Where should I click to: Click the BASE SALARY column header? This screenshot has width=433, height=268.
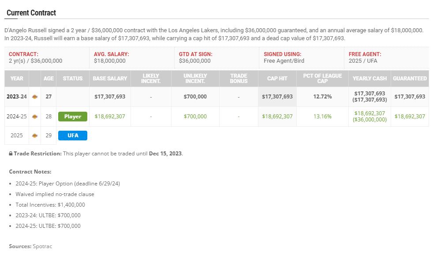coord(110,79)
